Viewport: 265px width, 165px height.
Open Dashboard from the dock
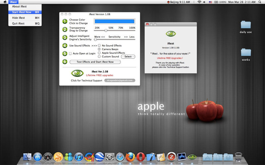point(48,157)
